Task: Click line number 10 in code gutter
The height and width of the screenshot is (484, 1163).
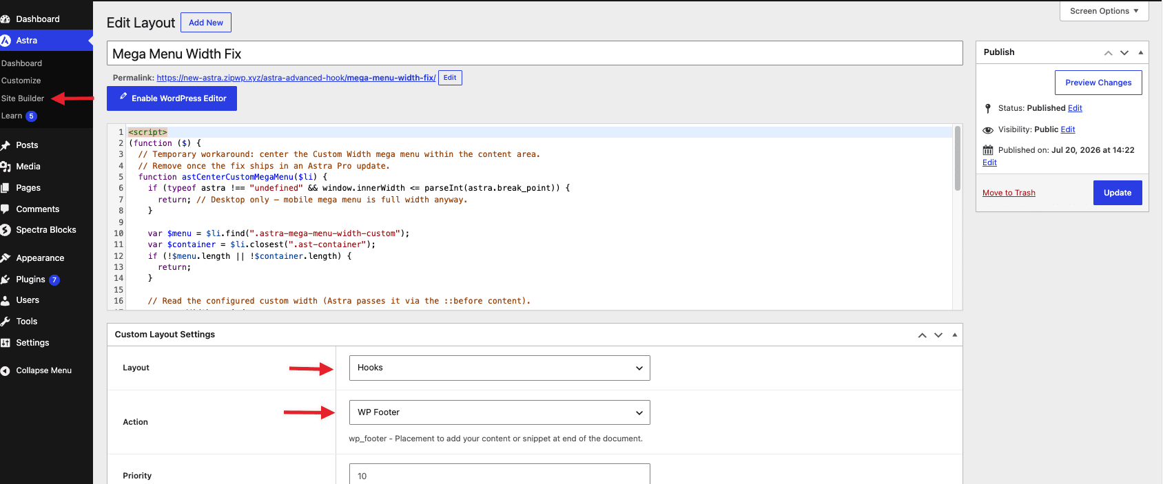Action: click(119, 233)
